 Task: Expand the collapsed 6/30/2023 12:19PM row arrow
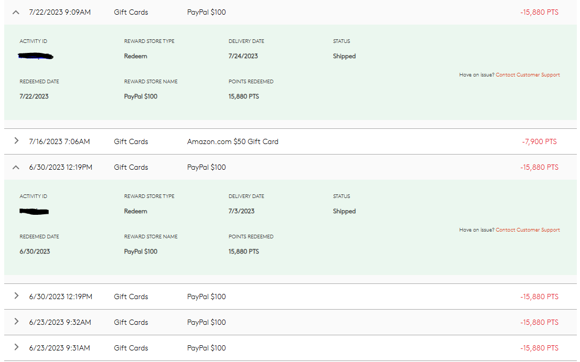pos(16,296)
